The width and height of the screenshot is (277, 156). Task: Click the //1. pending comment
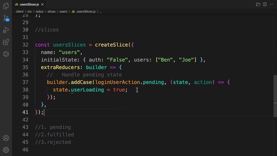[53, 127]
